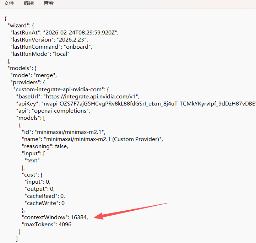Click the "lastRunCommand": "onboard" line
This screenshot has height=243, width=256.
[51, 47]
